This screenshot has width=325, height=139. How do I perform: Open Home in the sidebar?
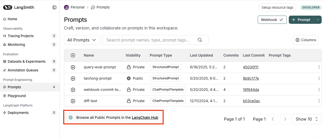click(x=30, y=19)
